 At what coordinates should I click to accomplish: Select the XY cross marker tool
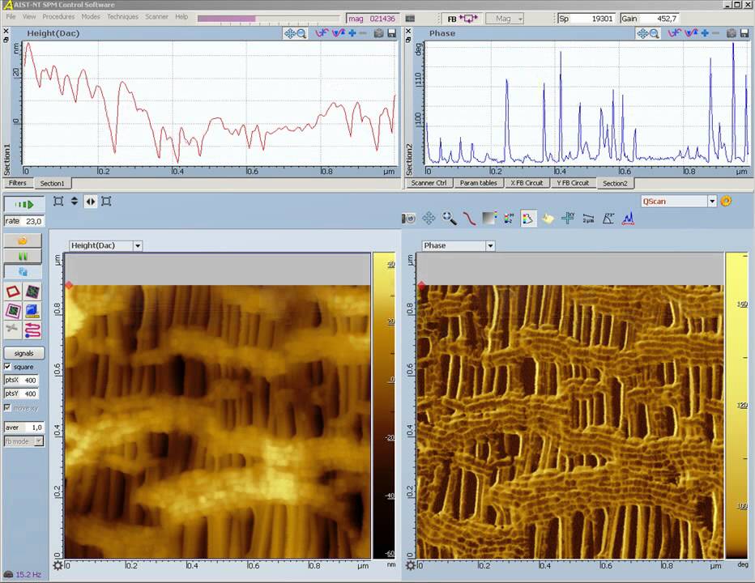pos(568,219)
